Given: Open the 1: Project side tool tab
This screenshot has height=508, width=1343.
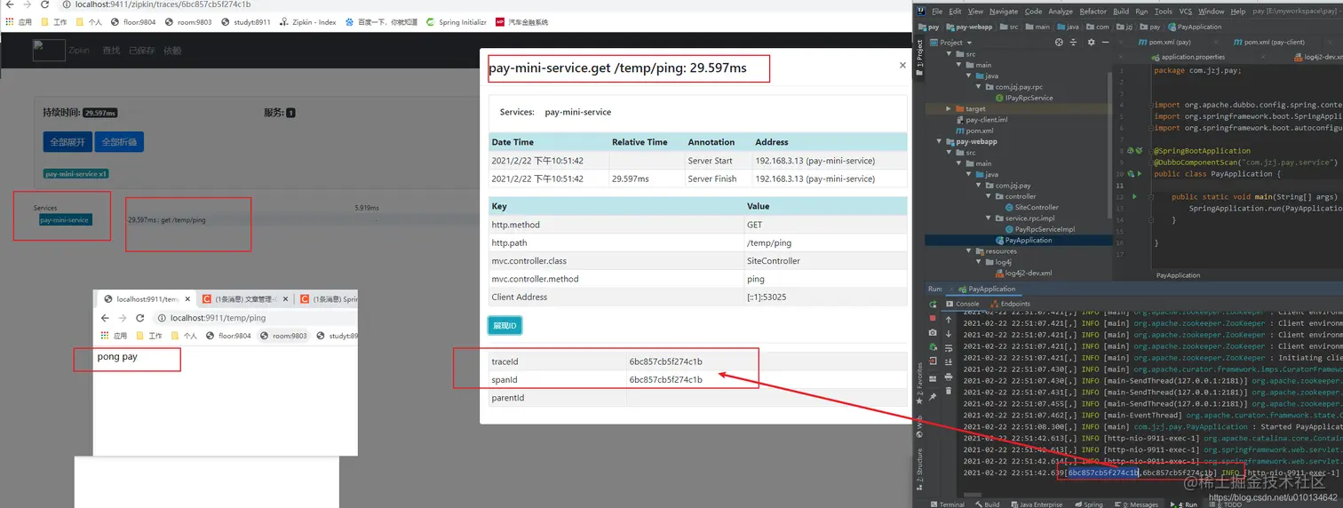Looking at the screenshot, I should (919, 60).
